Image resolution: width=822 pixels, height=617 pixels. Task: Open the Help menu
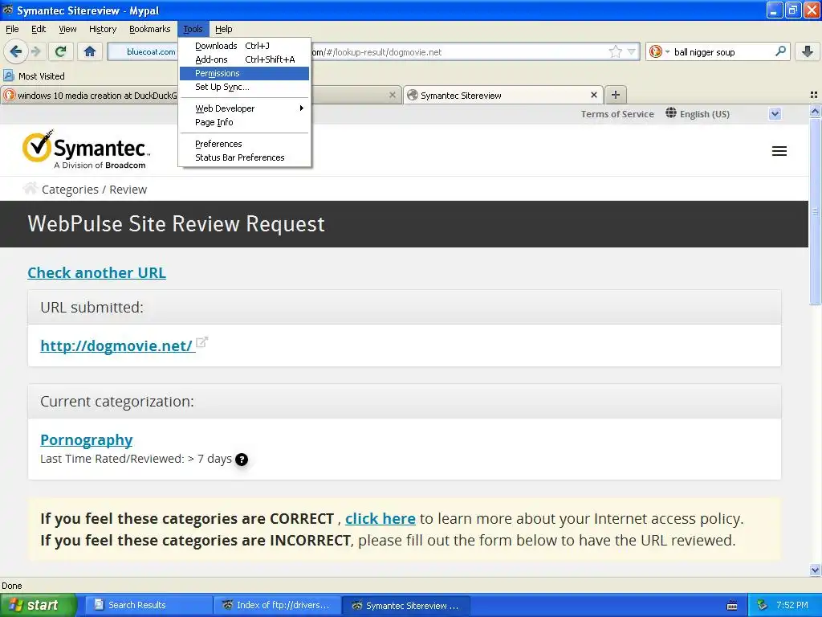point(223,29)
